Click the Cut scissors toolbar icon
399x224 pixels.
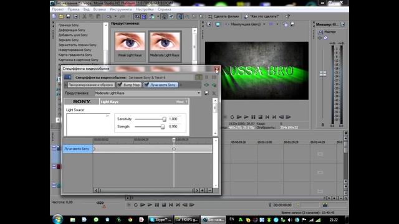(x=84, y=17)
